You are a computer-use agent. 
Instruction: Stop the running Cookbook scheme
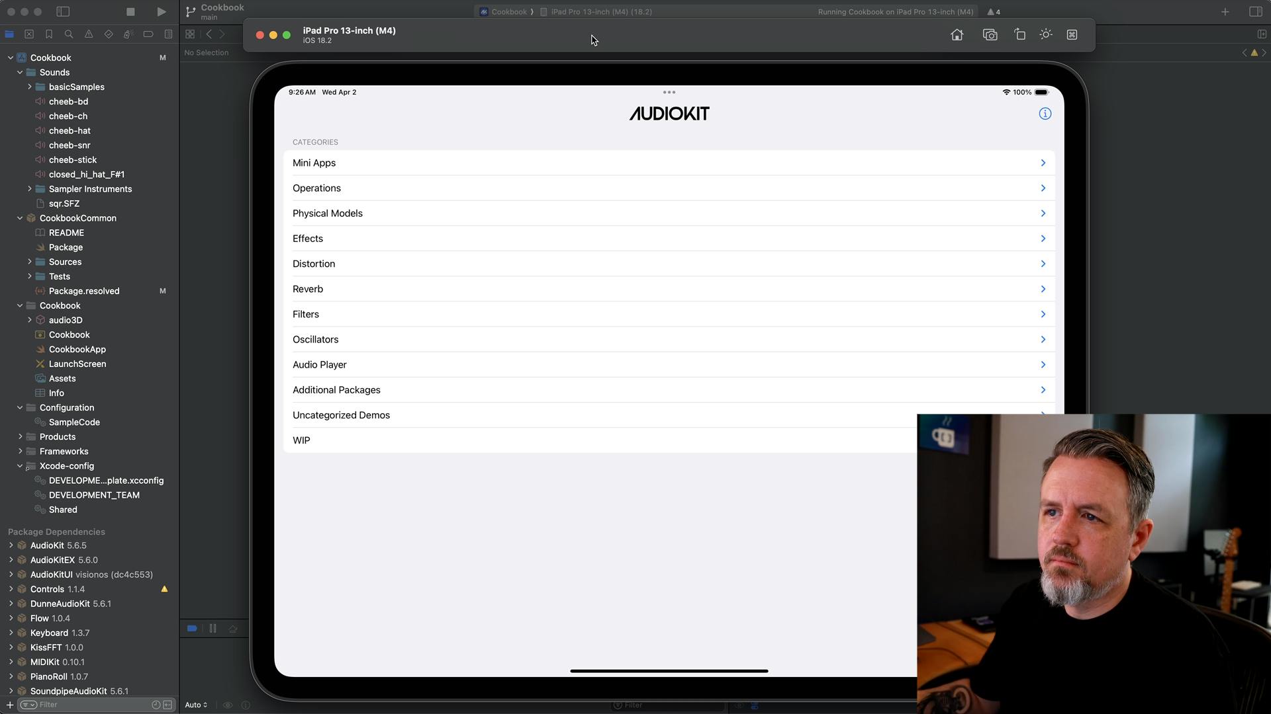tap(130, 12)
